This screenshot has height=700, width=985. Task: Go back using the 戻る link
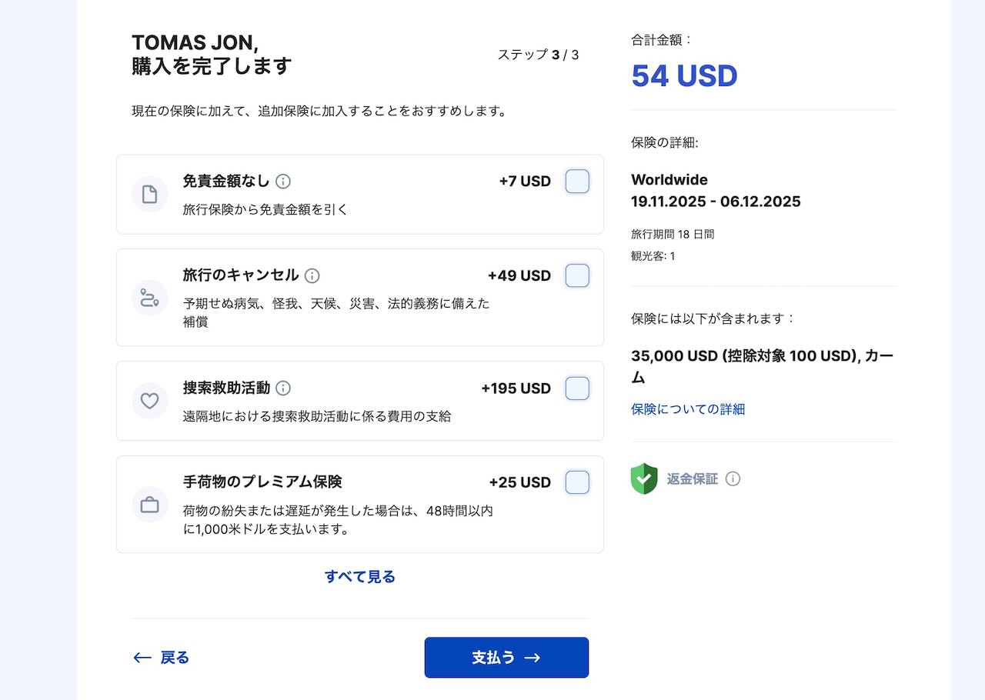pos(161,658)
